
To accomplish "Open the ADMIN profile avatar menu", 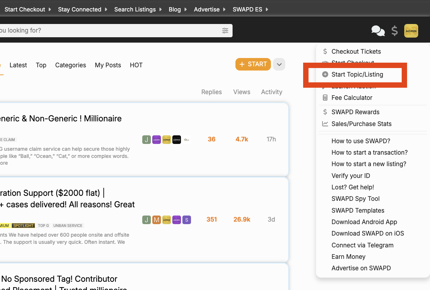I will [411, 31].
